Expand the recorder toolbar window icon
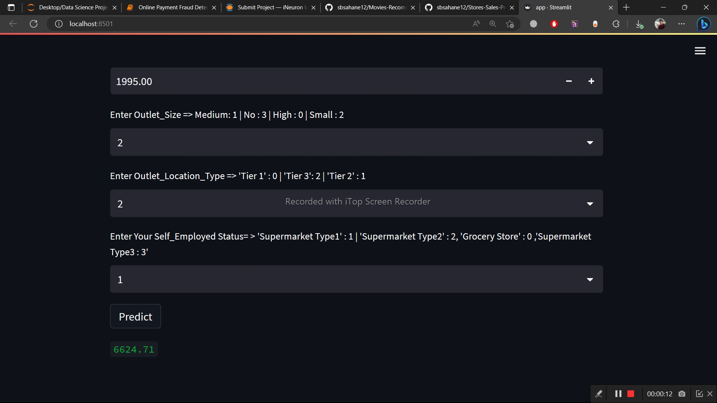The height and width of the screenshot is (403, 717). [x=699, y=394]
